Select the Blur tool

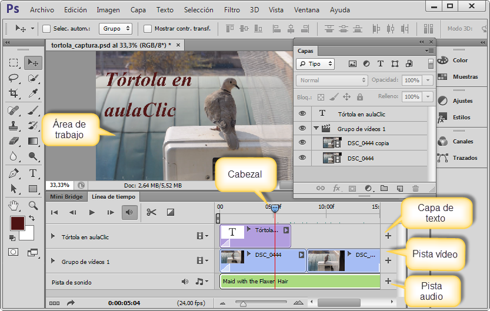tap(14, 156)
